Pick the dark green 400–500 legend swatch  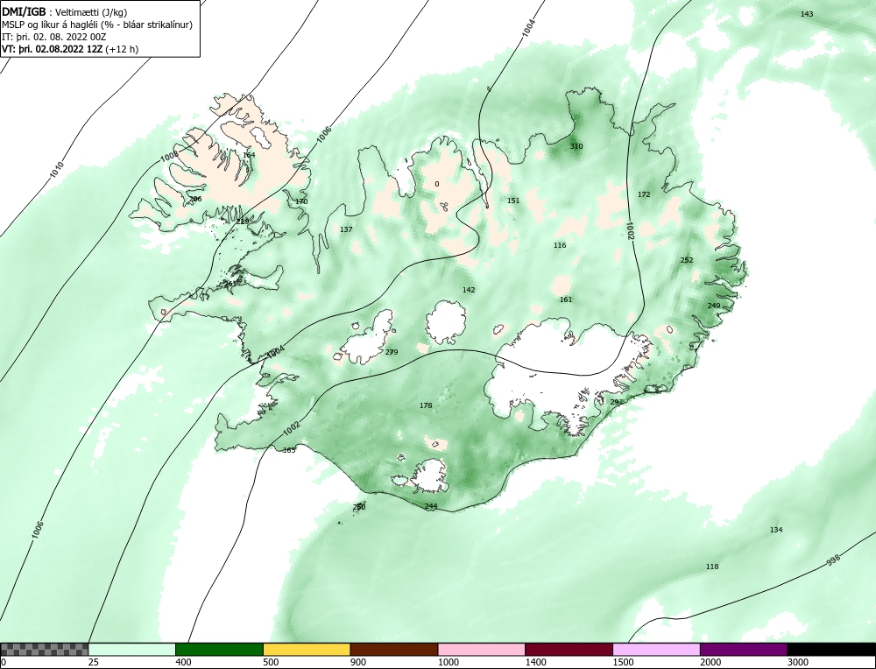tap(219, 649)
